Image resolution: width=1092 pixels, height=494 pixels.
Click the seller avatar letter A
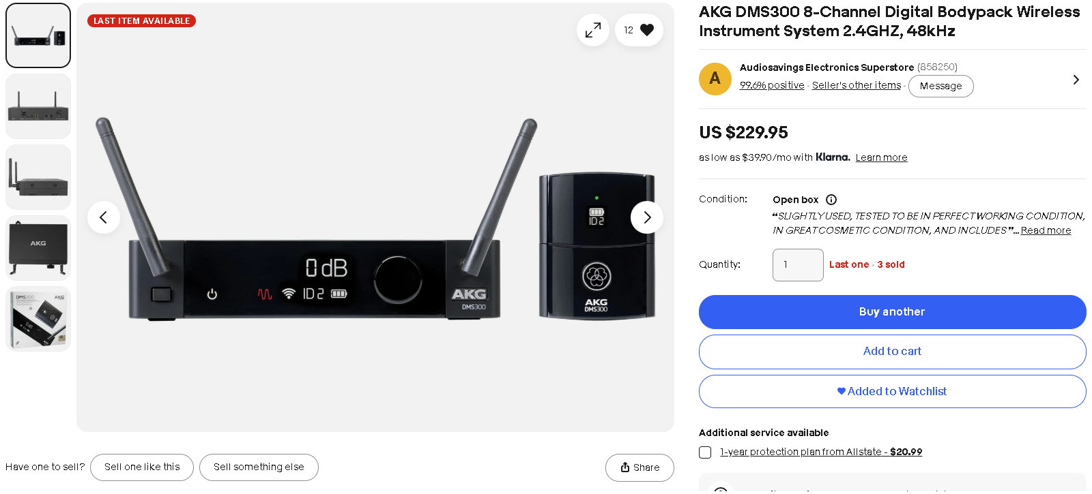point(715,79)
